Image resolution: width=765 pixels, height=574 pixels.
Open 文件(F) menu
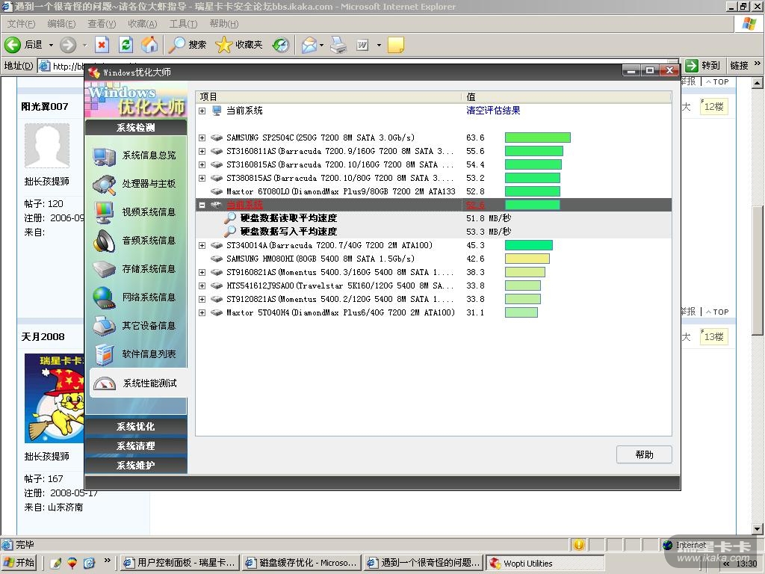point(21,23)
